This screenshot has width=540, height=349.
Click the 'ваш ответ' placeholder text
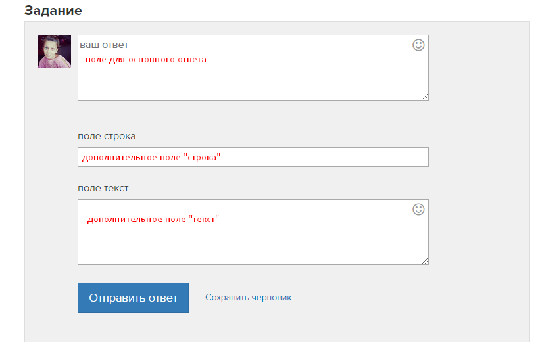[x=104, y=45]
